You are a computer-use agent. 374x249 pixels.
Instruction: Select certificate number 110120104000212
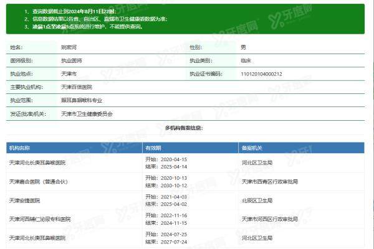coord(261,74)
